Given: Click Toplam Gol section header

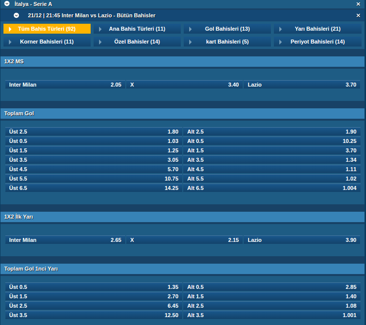Looking at the screenshot, I should click(x=183, y=114).
